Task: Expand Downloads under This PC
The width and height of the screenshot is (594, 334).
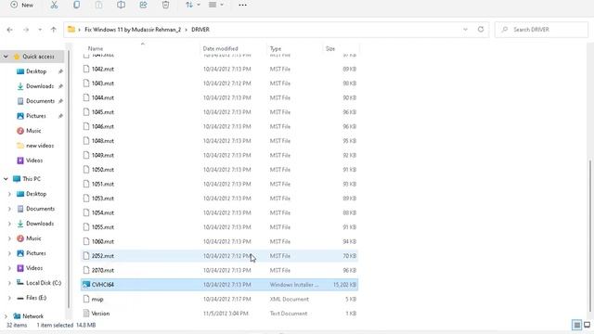Action: (9, 224)
